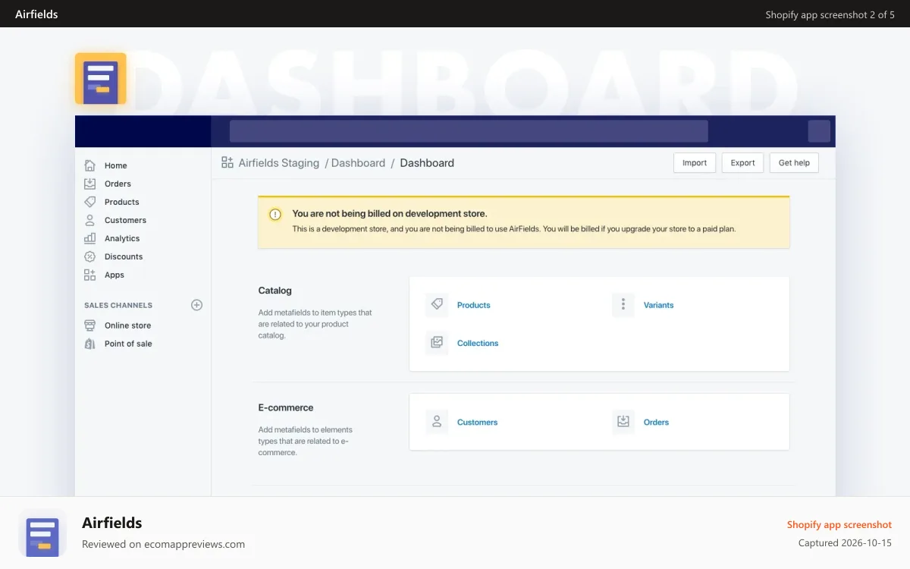Viewport: 910px width, 569px height.
Task: Click the Home house icon in sidebar
Action: click(x=89, y=165)
